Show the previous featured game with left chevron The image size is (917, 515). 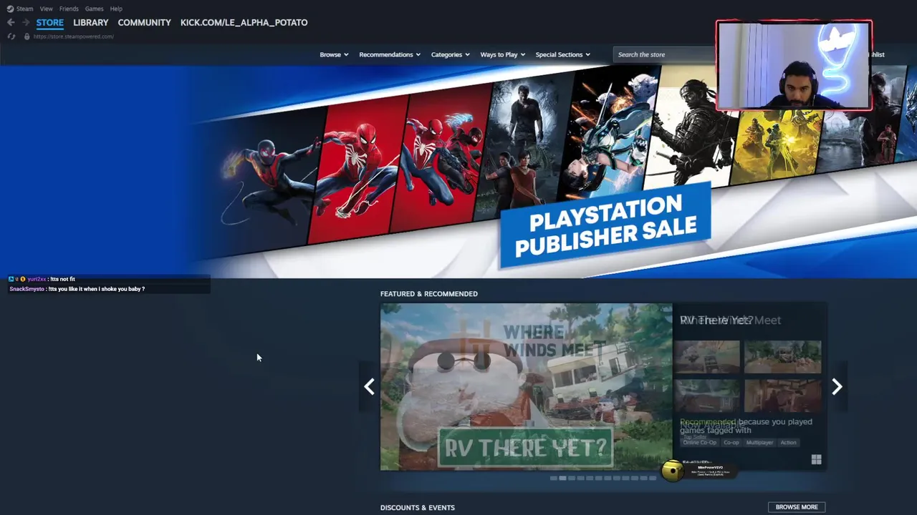pos(369,387)
